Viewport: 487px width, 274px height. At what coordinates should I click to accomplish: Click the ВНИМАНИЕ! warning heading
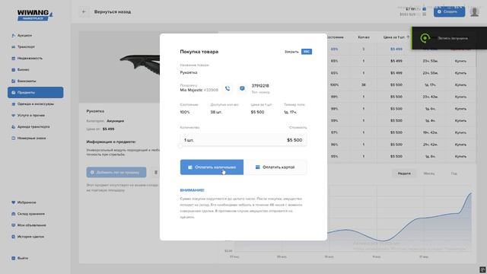[x=192, y=190]
